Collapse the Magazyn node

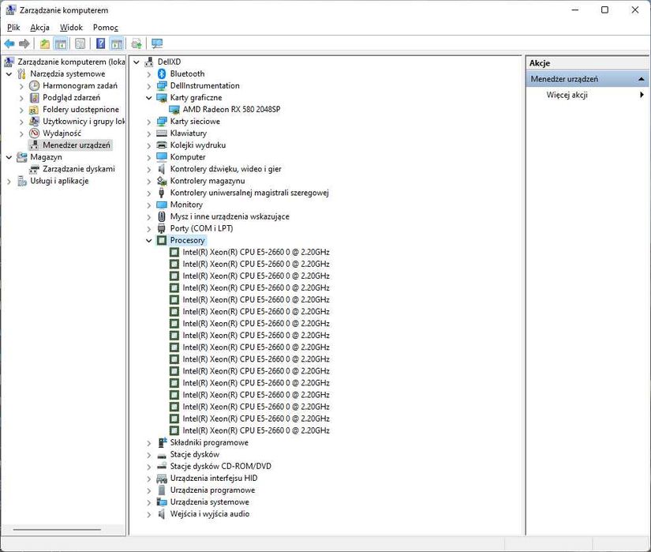(x=9, y=157)
